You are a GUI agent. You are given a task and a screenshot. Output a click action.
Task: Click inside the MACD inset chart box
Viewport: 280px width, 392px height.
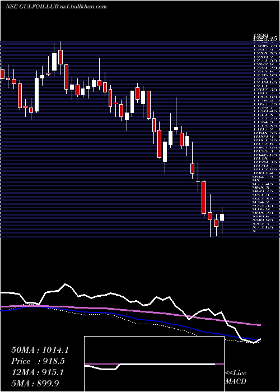click(154, 364)
